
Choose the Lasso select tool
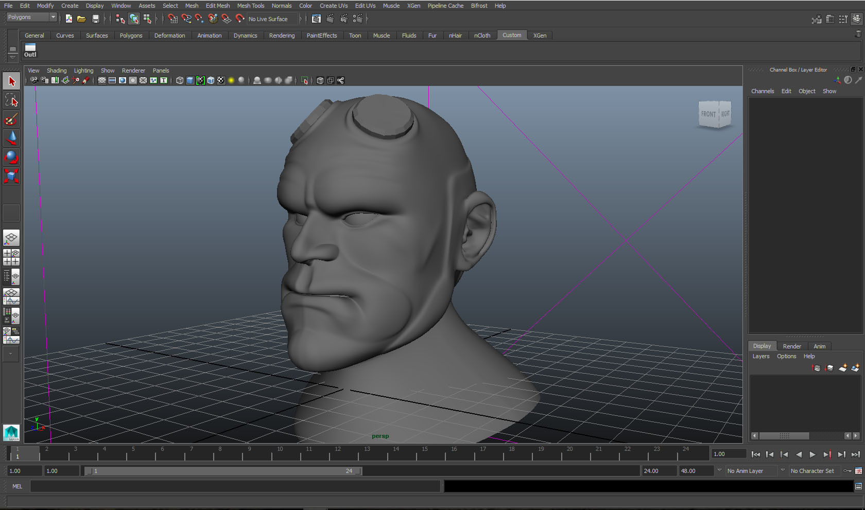coord(11,100)
